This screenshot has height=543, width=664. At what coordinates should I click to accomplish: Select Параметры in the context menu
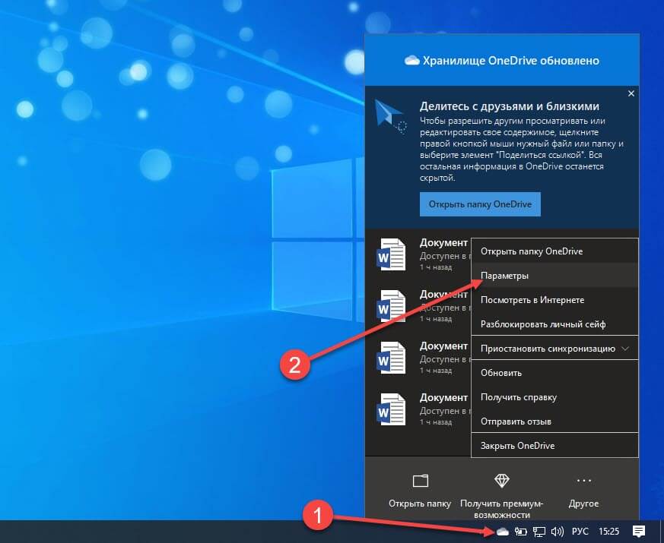pyautogui.click(x=505, y=276)
